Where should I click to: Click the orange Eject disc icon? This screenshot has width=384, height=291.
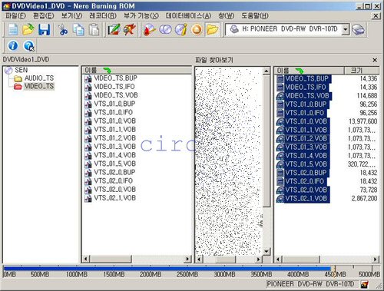click(x=197, y=30)
